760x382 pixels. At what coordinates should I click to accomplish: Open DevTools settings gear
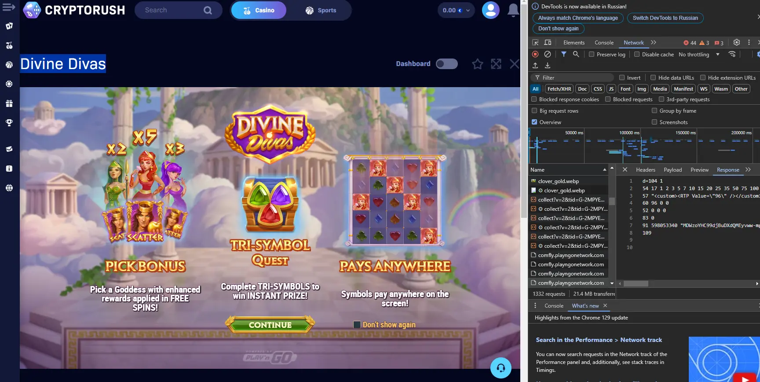[737, 43]
